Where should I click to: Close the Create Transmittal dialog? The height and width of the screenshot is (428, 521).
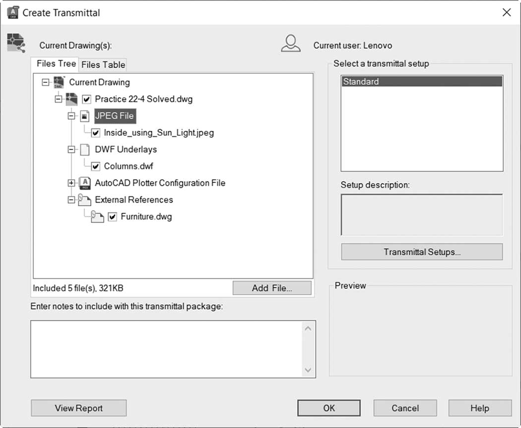coord(507,12)
